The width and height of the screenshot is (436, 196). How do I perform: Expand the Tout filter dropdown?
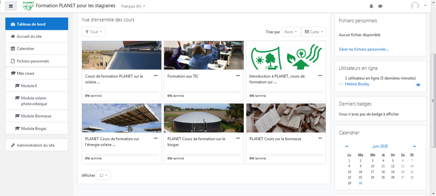(x=94, y=32)
